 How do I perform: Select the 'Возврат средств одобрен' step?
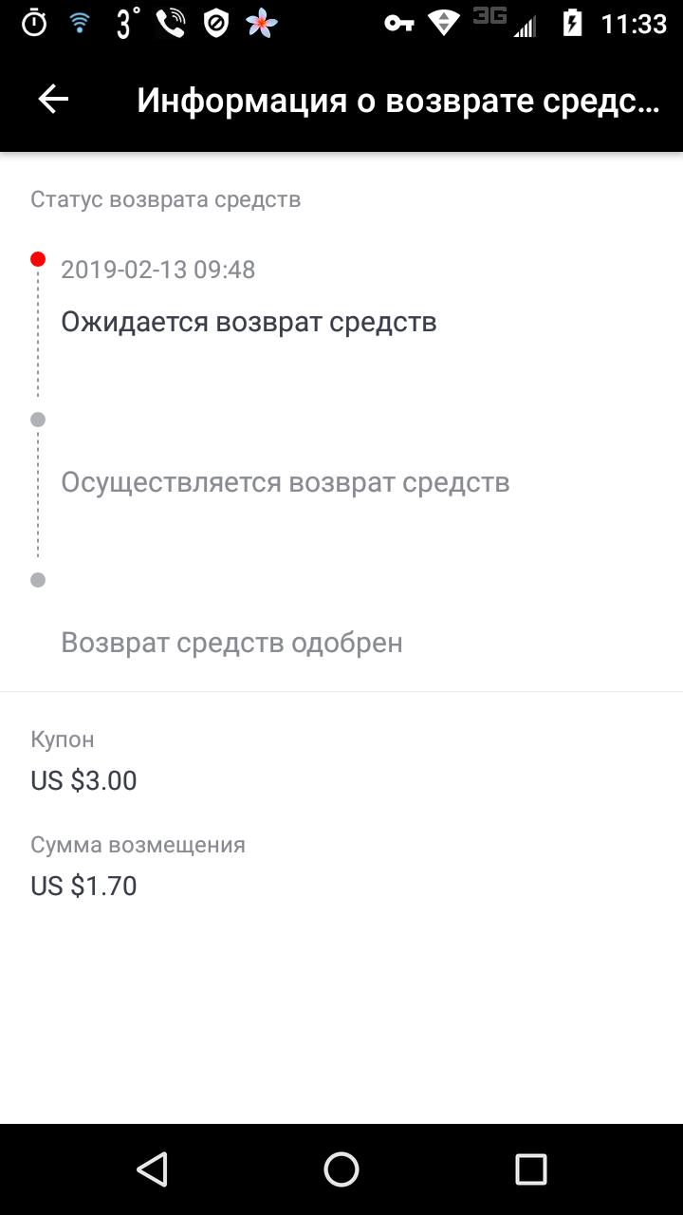coord(231,643)
